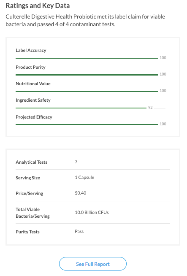
Task: Select the Label Accuracy rating bar
Action: coord(87,58)
